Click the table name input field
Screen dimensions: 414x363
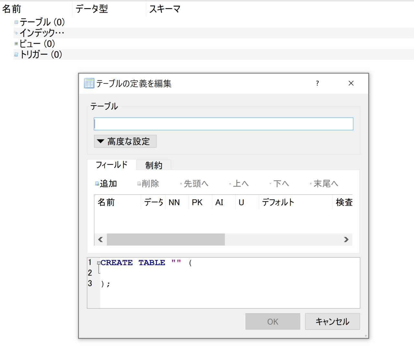(223, 124)
